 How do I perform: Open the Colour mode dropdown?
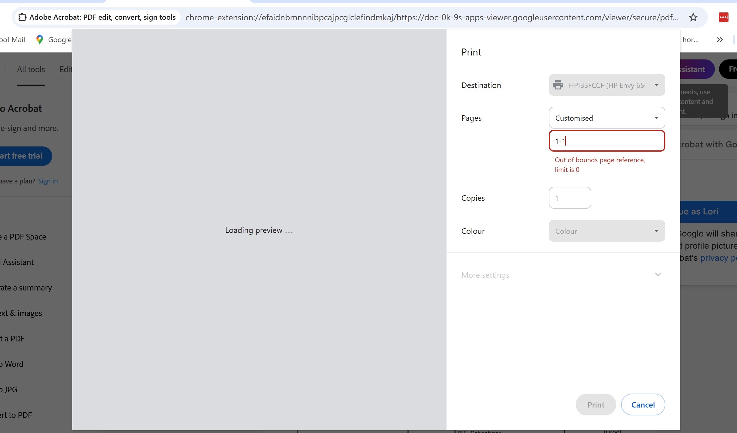tap(606, 231)
